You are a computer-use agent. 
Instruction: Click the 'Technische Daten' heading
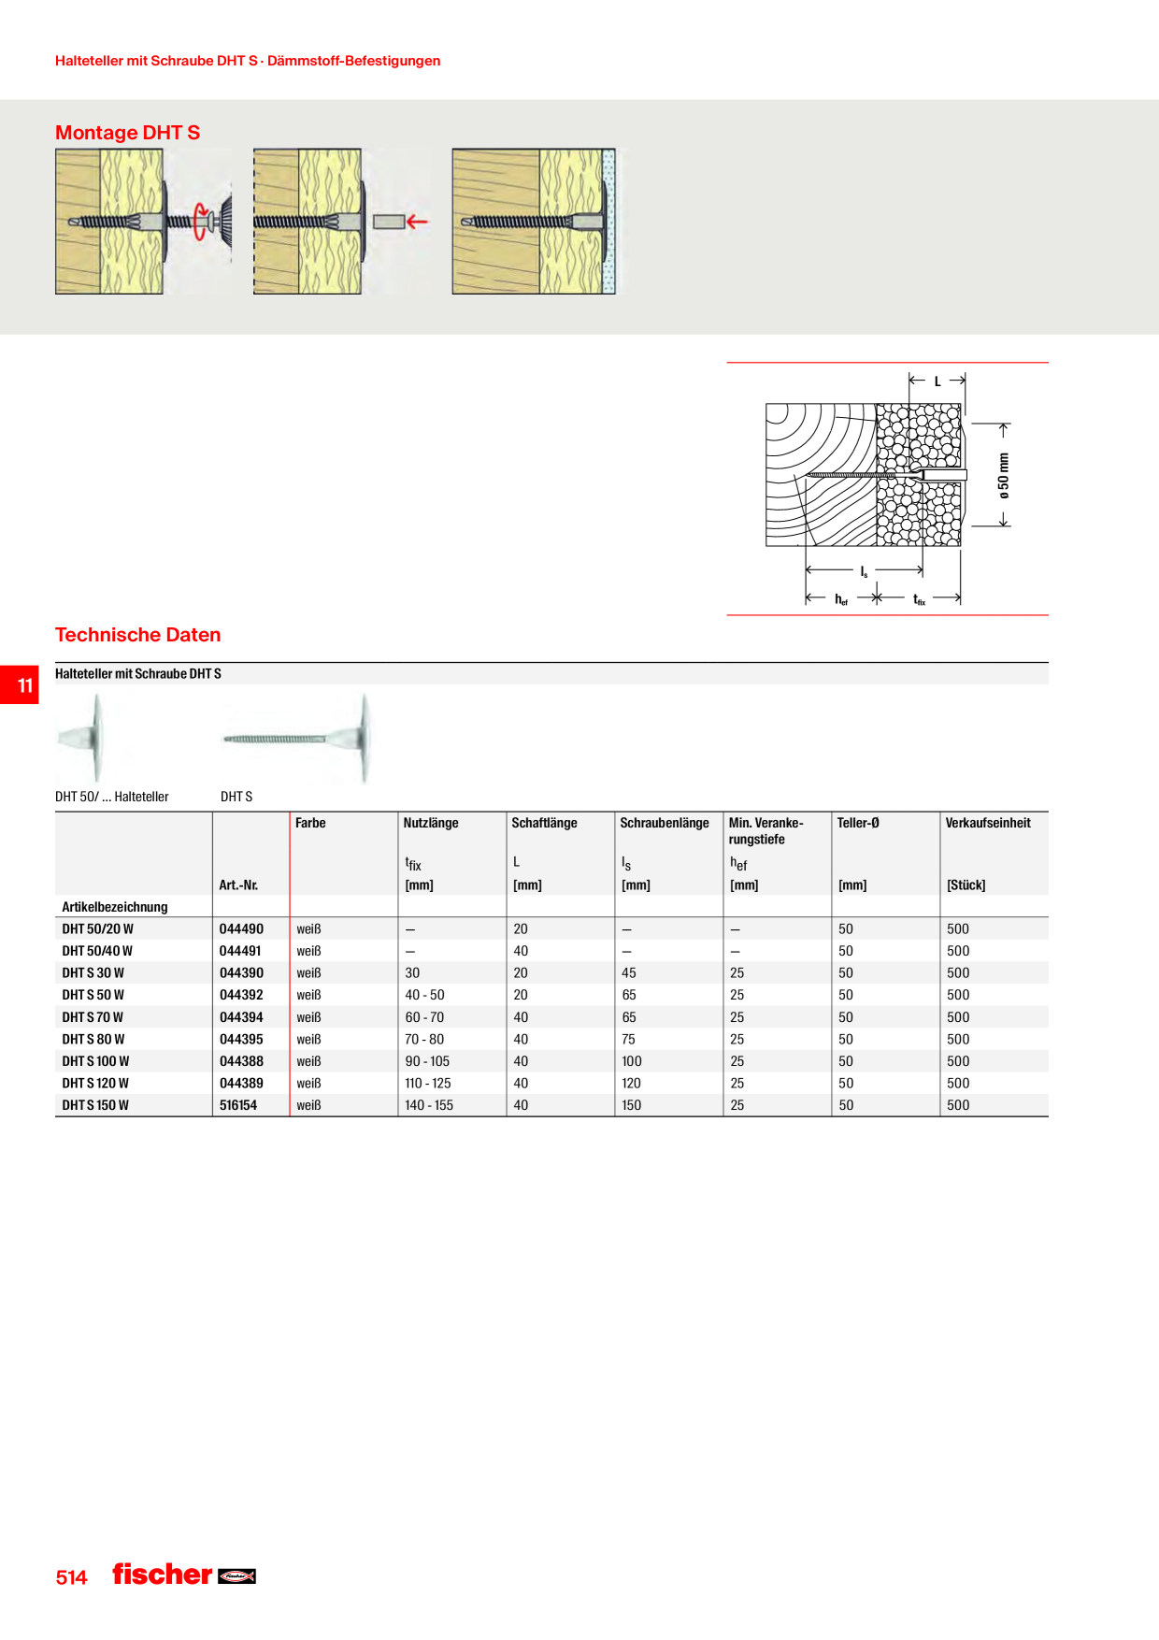coord(138,635)
